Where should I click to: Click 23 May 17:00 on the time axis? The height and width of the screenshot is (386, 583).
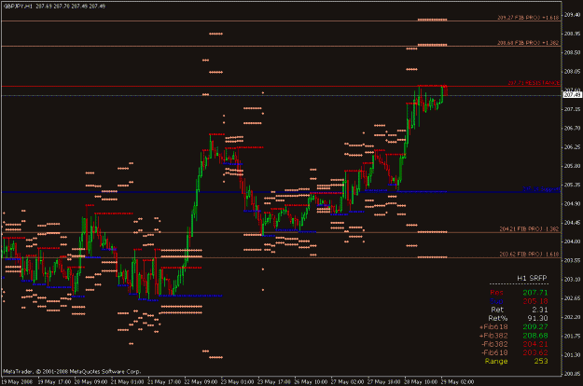tap(274, 382)
